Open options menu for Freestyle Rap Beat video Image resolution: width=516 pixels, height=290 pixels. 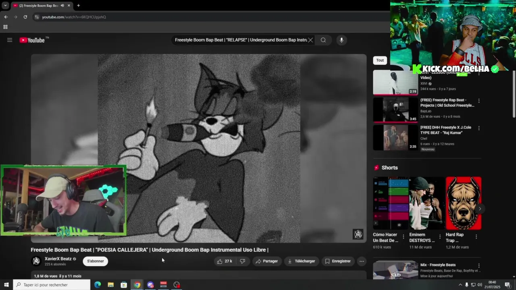[479, 101]
